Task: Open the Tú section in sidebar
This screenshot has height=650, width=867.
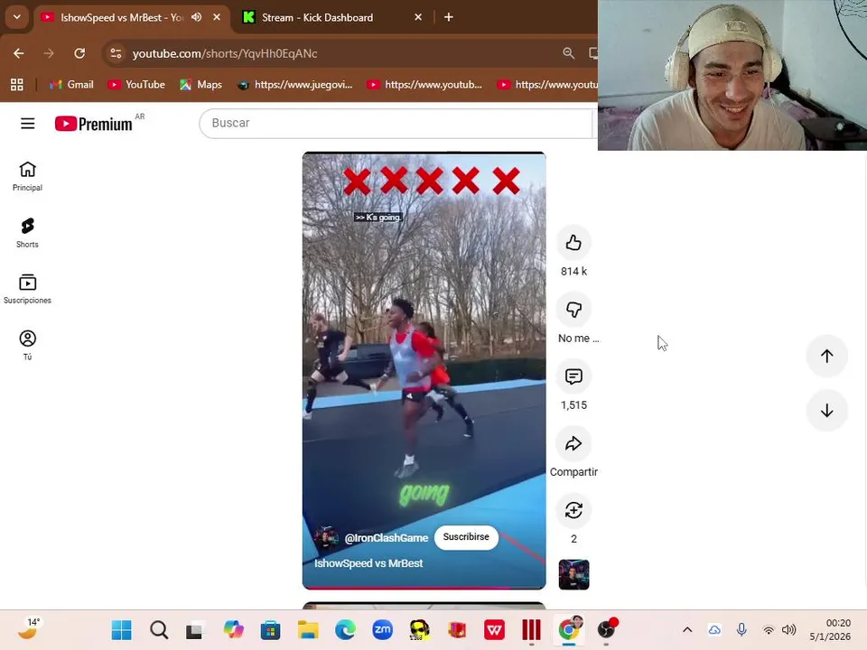Action: (27, 345)
